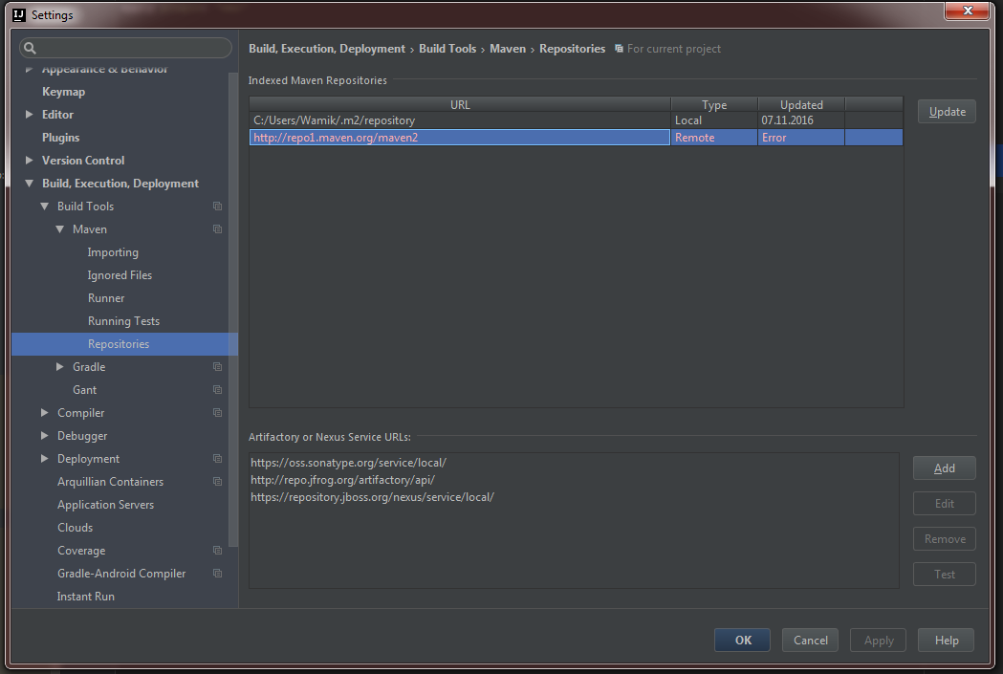
Task: Click the project-level icon beside Build Tools
Action: coord(217,207)
